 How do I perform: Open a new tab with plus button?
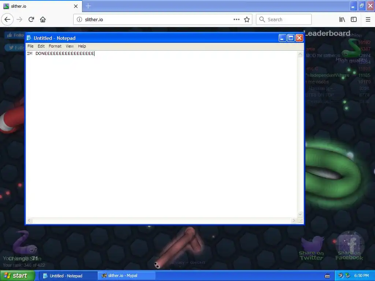click(x=88, y=6)
